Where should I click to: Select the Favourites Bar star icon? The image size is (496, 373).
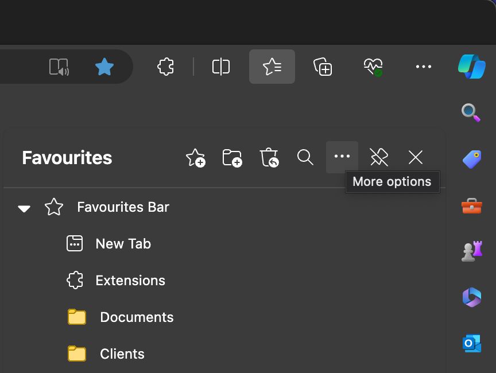(54, 207)
